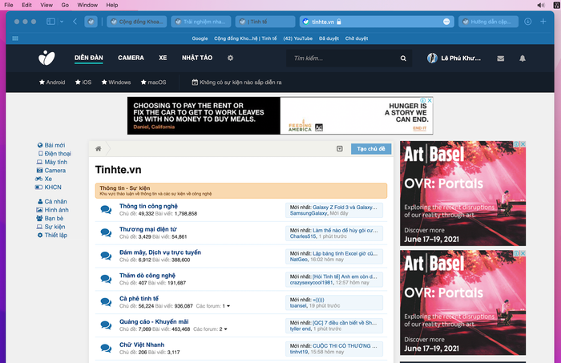Open the inbox envelope icon

[501, 58]
